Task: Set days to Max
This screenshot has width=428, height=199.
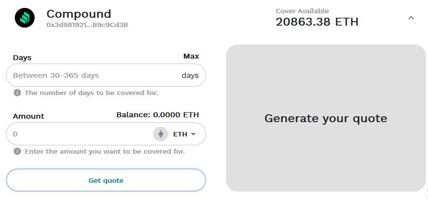Action: (x=191, y=56)
